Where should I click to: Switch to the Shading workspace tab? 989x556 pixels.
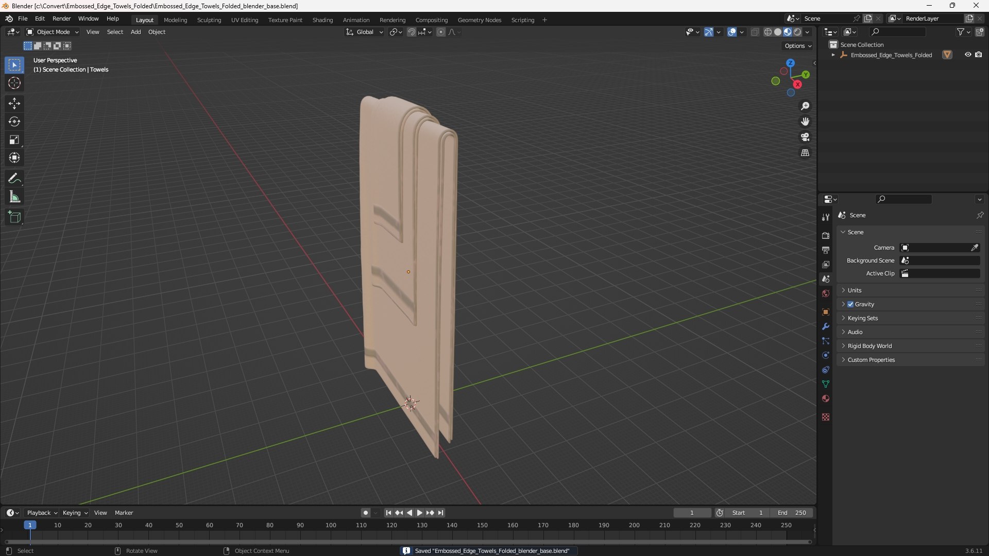click(x=322, y=20)
